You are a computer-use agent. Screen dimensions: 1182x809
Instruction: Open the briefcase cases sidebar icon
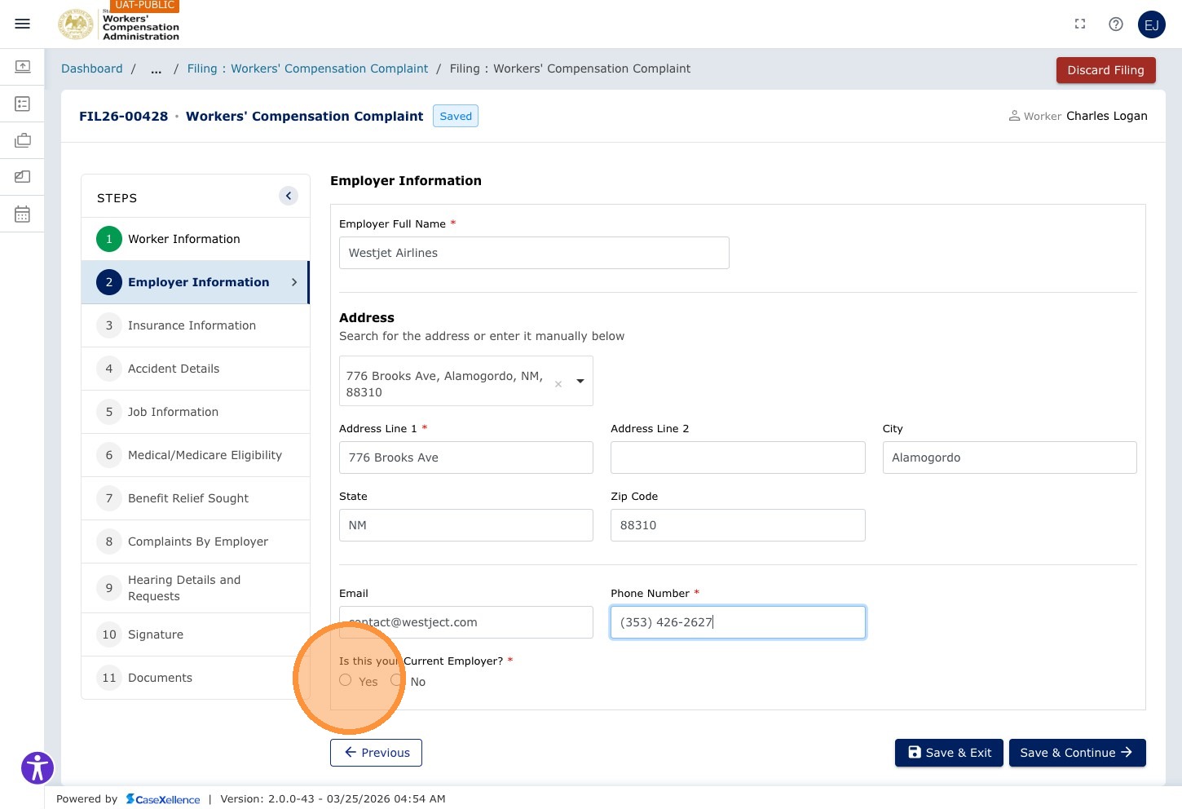(23, 140)
